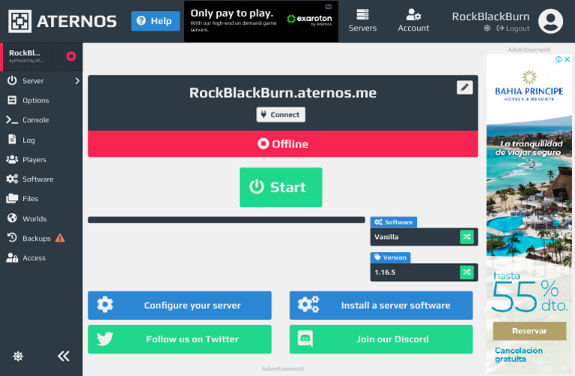575x376 pixels.
Task: Click Join our Discord
Action: 381,339
